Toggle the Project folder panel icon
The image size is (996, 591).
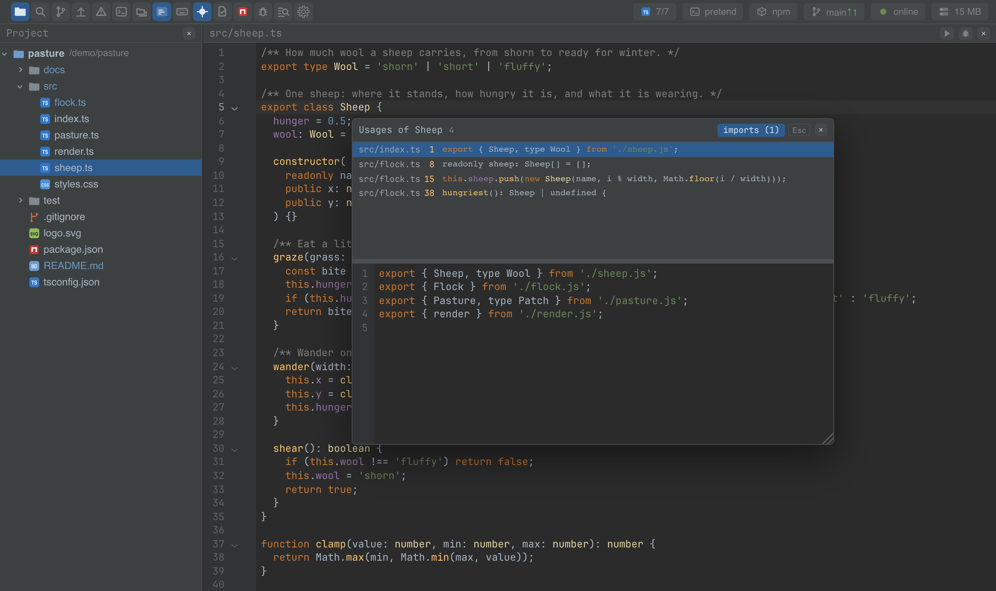[20, 12]
